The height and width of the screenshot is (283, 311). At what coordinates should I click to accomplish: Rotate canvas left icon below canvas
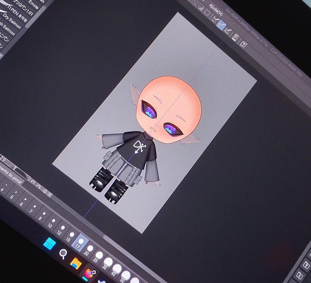pyautogui.click(x=33, y=182)
